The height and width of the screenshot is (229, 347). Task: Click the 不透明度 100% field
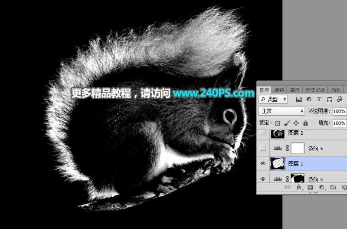[x=340, y=111]
